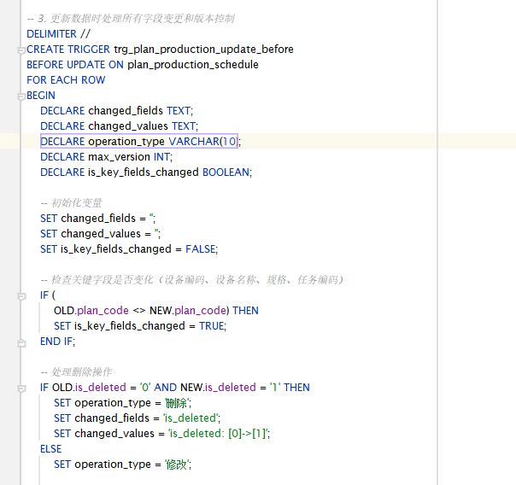
Task: Click the TRUE value in SET is_key_fields_changed
Action: 213,326
